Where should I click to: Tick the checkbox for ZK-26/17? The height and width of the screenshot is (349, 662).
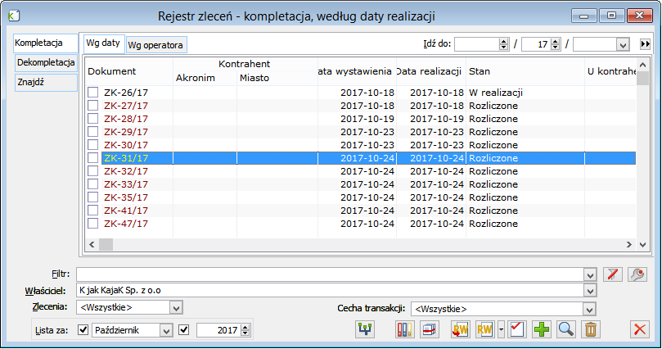tap(93, 92)
